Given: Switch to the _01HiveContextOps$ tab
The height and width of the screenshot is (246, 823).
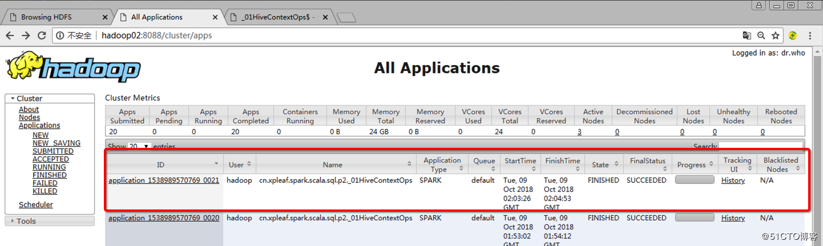Looking at the screenshot, I should 278,17.
